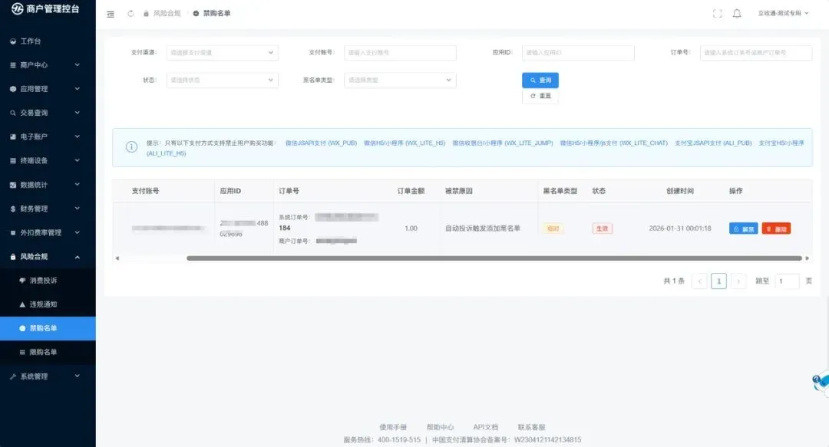
Task: Click the 重置 reset button
Action: tap(540, 96)
